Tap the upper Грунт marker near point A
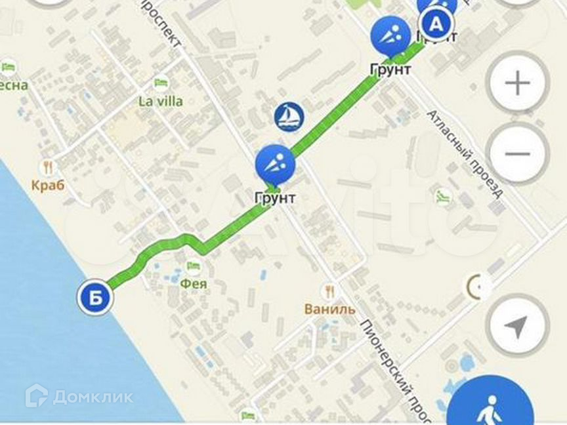The height and width of the screenshot is (425, 567). click(391, 37)
